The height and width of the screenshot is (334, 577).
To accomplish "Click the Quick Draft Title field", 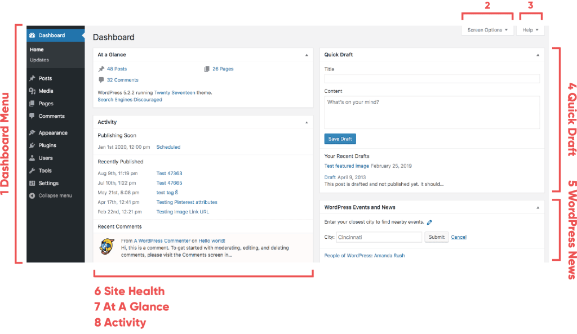I will [431, 78].
